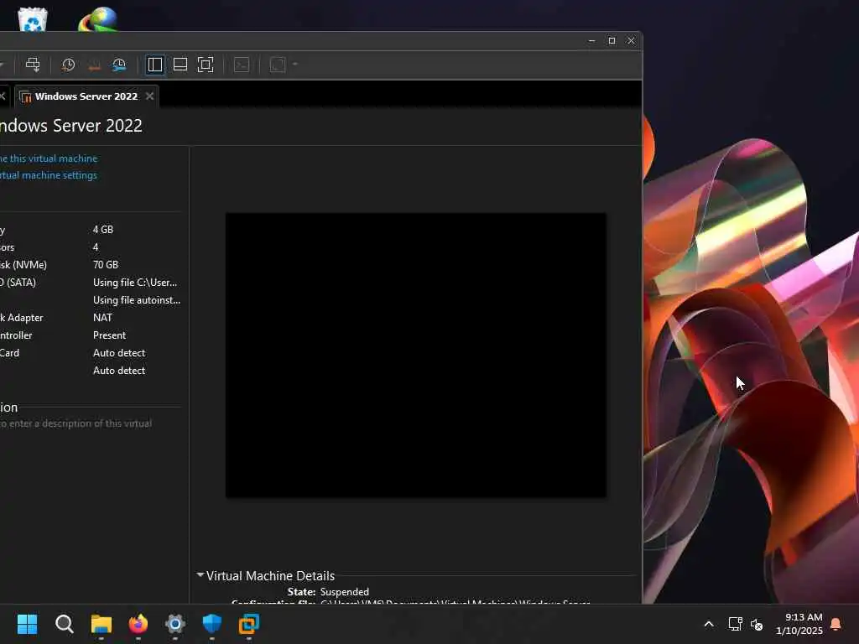Screen dimensions: 859x644
Task: Select the Windows Server 2022 tab
Action: [86, 96]
